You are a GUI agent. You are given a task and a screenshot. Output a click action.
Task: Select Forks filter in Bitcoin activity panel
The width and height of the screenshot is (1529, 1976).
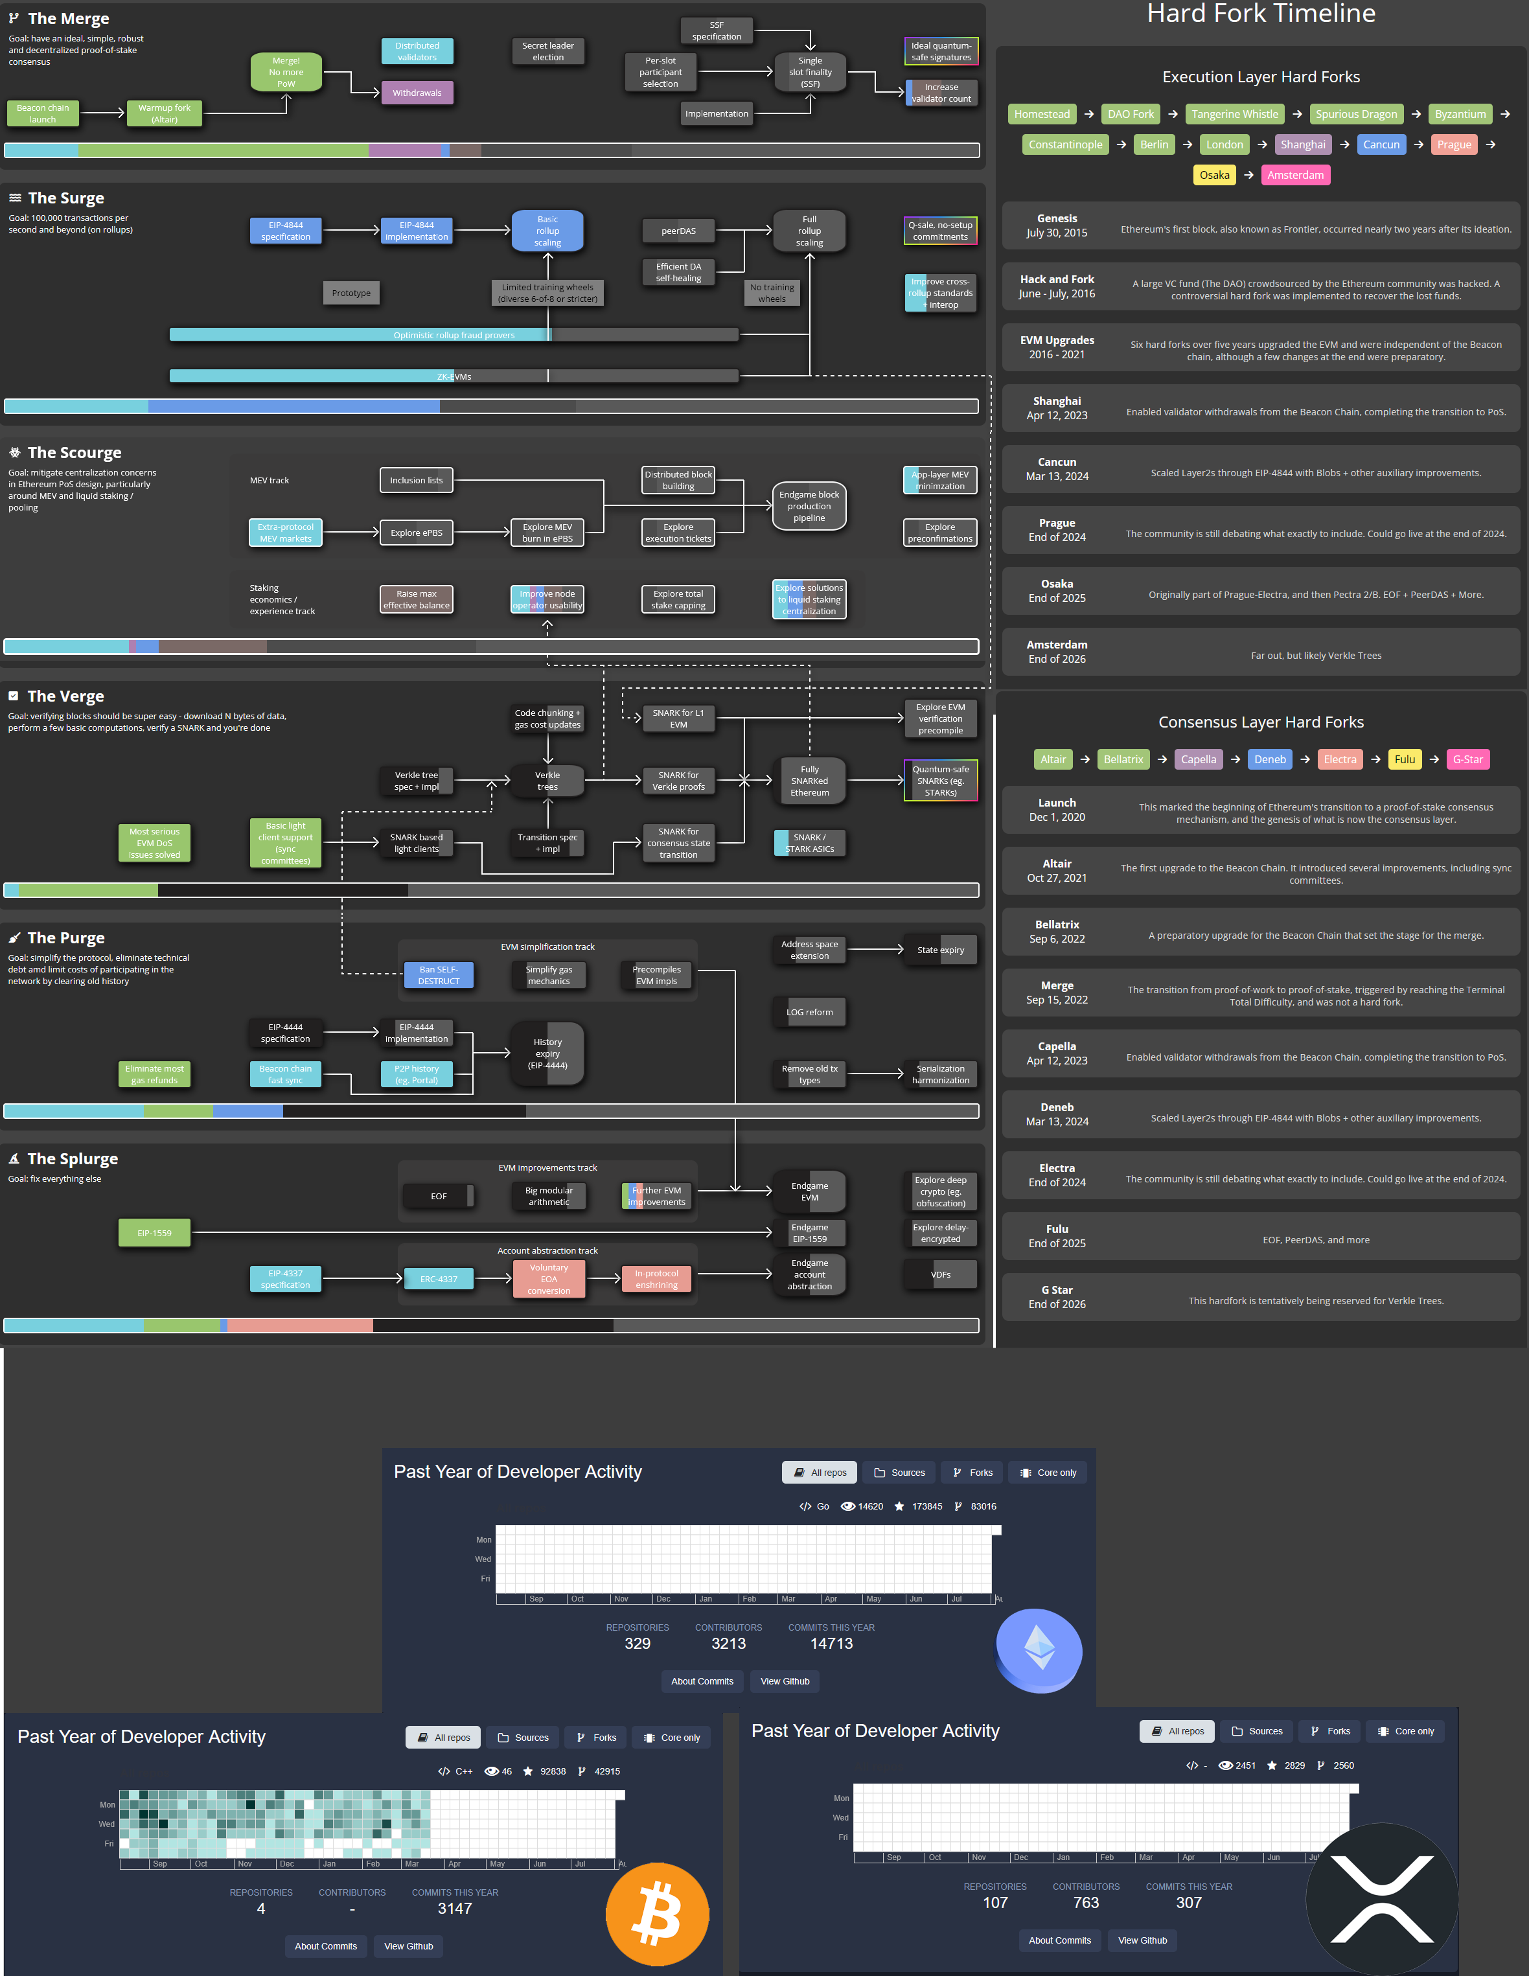tap(595, 1737)
